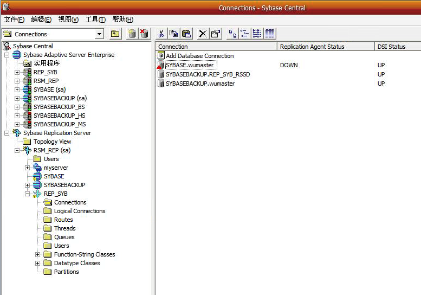Switch to Large Icons view
This screenshot has height=295, width=421.
232,34
